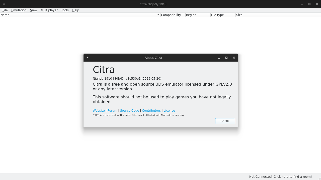Open the Multiplayer menu
This screenshot has height=180, width=321.
(x=49, y=10)
